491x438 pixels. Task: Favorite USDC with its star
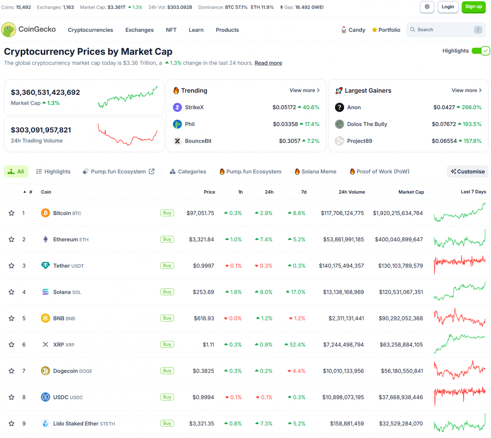12,397
